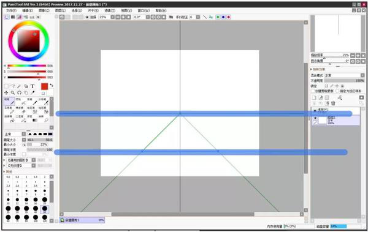The height and width of the screenshot is (232, 368).
Task: Open the stabilizer value dropdown
Action: 198,17
